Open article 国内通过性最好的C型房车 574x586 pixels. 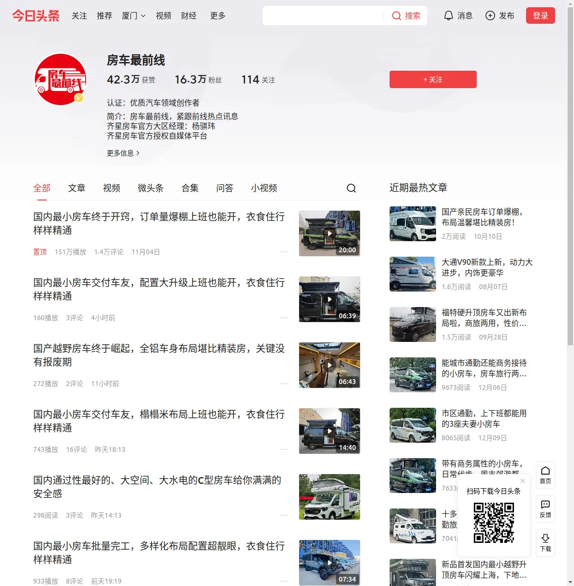158,487
